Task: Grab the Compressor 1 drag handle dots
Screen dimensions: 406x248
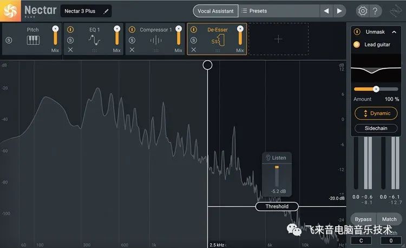Action: pyautogui.click(x=156, y=50)
